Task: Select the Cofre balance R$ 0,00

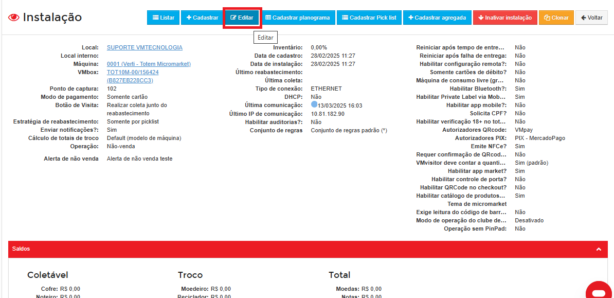Action: click(x=70, y=289)
